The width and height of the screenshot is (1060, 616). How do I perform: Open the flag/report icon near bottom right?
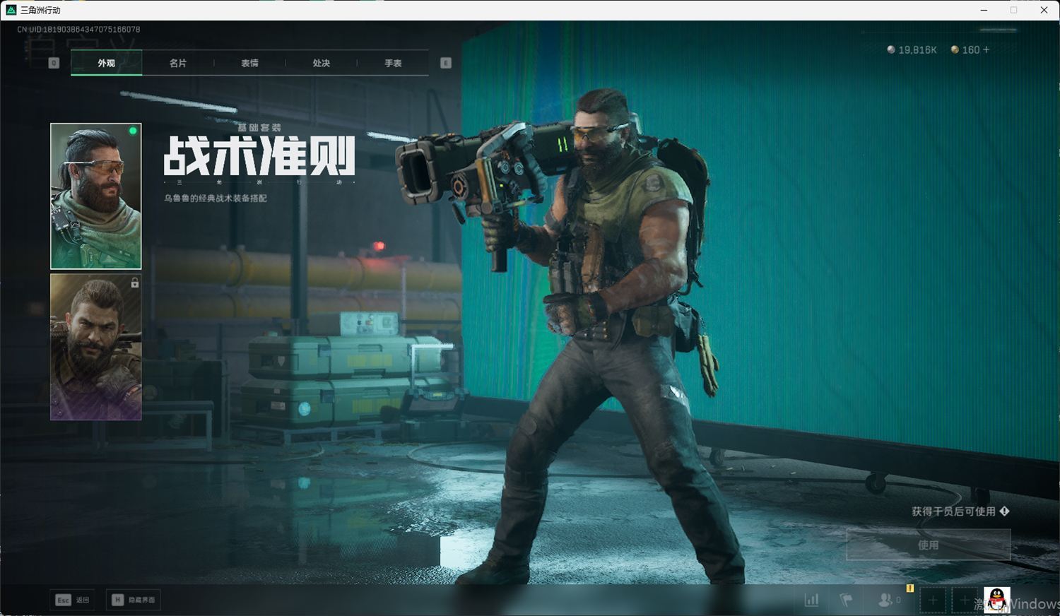tap(847, 599)
